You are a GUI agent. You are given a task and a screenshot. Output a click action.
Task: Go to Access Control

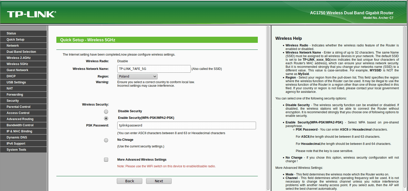point(23,113)
